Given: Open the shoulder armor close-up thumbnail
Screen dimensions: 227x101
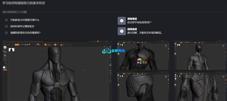Looking at the screenshot, I should (x=143, y=86).
